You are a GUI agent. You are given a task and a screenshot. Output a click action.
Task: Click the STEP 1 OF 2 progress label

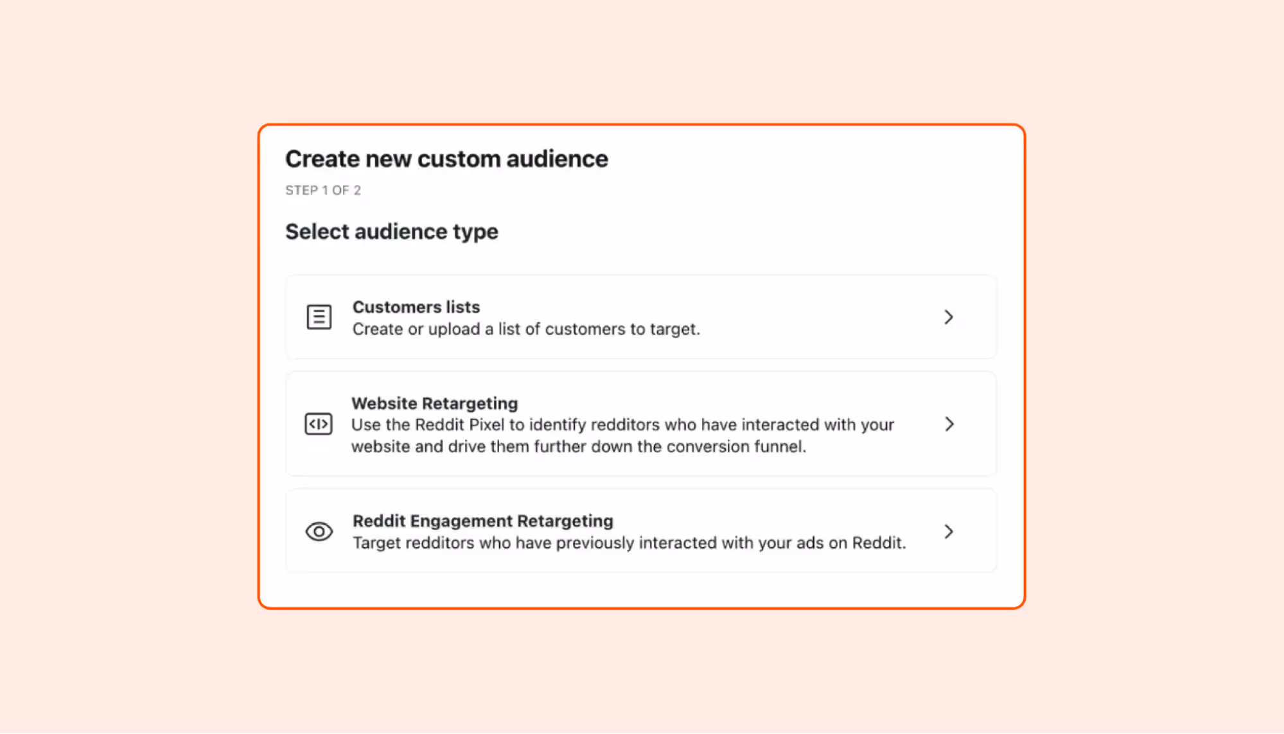click(x=323, y=189)
